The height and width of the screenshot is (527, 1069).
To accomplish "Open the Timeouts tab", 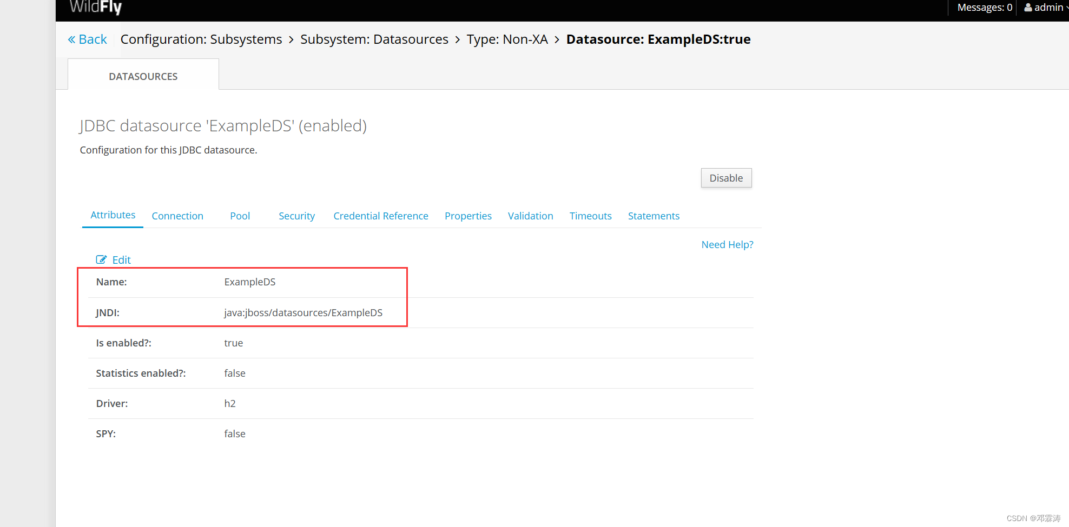I will 590,216.
